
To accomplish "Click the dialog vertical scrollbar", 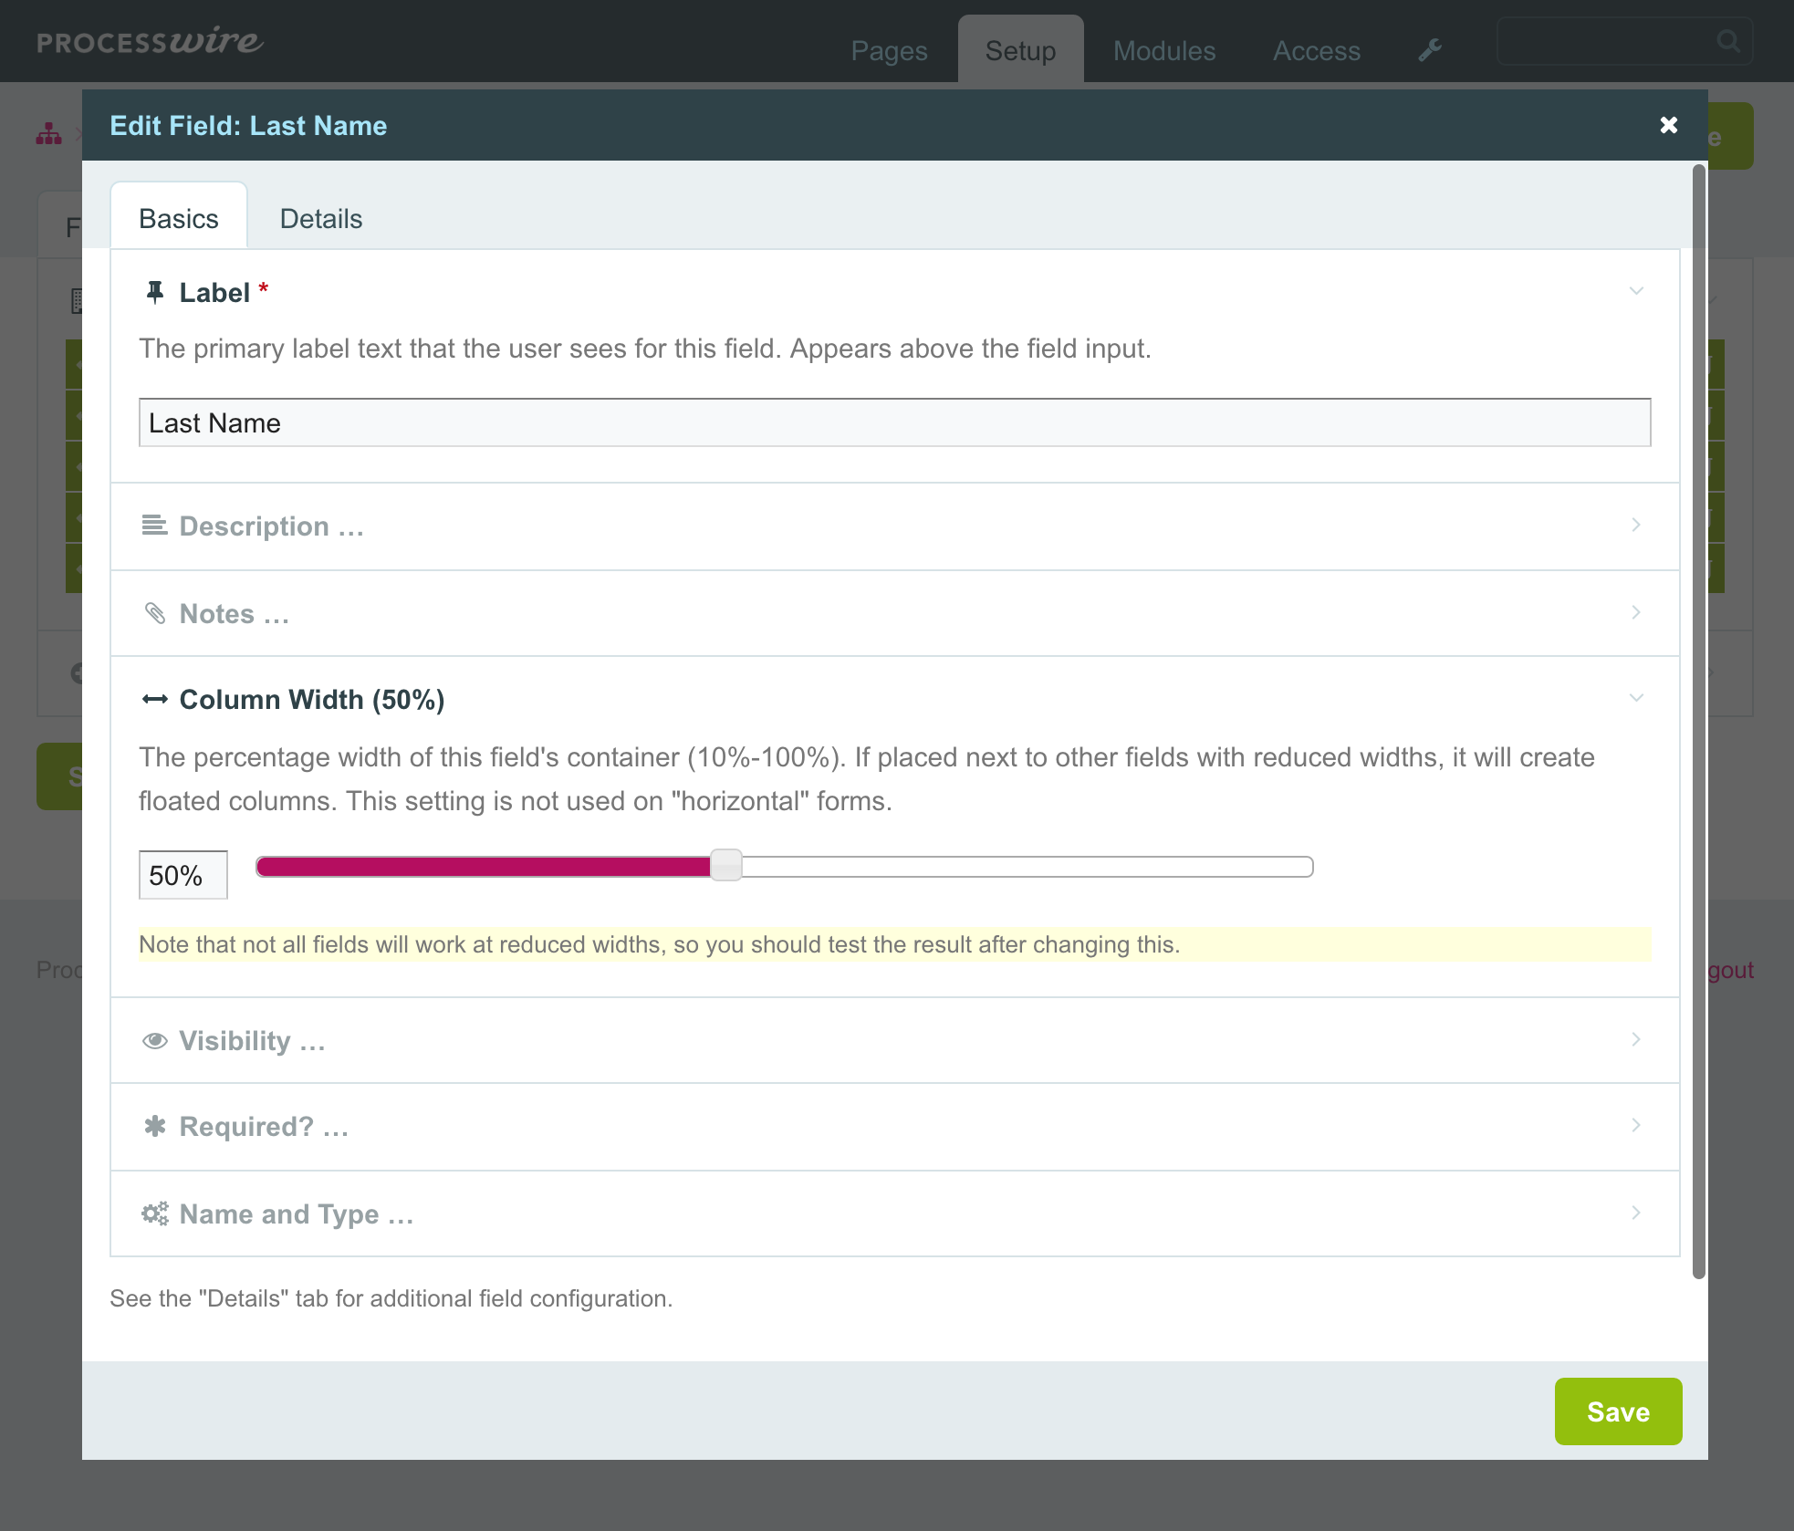I will pos(1698,721).
